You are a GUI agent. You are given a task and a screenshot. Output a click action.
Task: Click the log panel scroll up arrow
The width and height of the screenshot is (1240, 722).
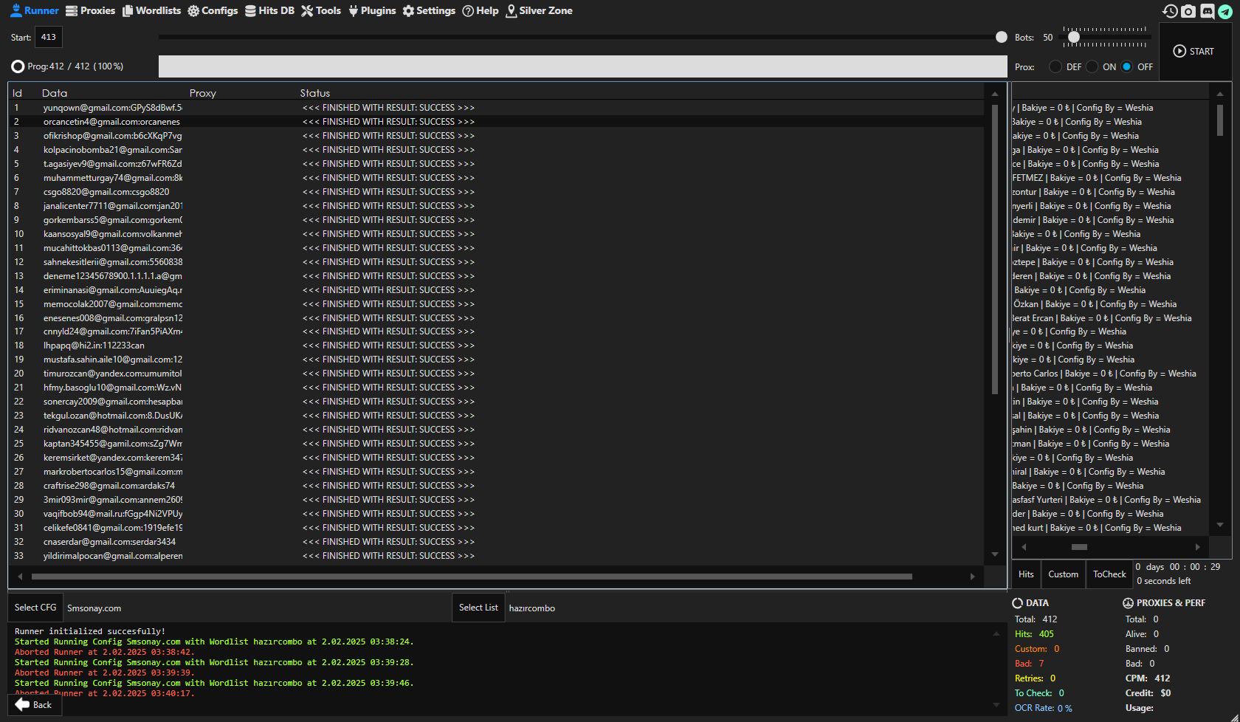pyautogui.click(x=996, y=633)
